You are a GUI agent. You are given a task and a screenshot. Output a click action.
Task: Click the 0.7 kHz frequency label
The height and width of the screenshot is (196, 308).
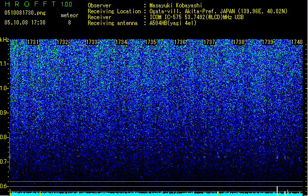pos(4,162)
